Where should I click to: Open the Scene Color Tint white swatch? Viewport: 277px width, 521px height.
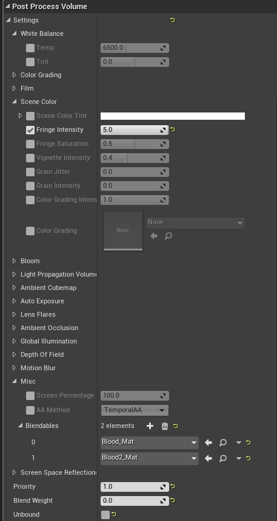[173, 116]
